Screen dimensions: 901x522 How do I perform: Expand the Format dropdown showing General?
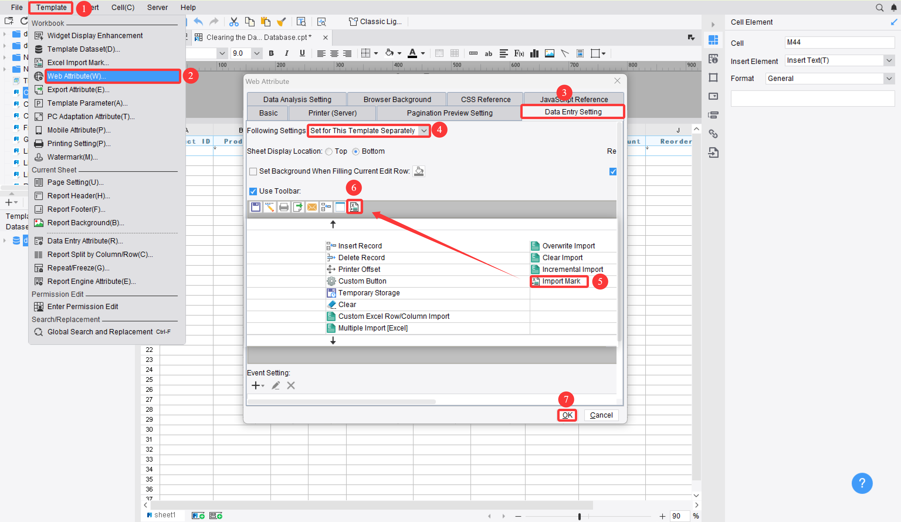tap(889, 78)
